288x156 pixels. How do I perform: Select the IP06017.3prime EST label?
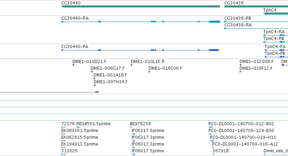pos(148,144)
